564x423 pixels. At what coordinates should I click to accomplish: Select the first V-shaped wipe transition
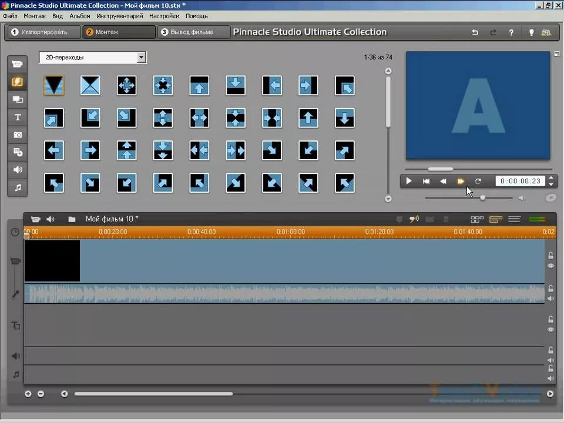tap(54, 85)
